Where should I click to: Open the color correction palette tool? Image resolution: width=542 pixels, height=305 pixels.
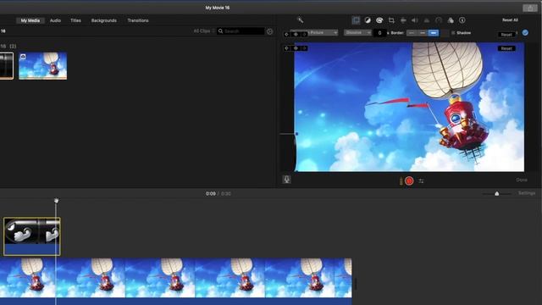[379, 20]
